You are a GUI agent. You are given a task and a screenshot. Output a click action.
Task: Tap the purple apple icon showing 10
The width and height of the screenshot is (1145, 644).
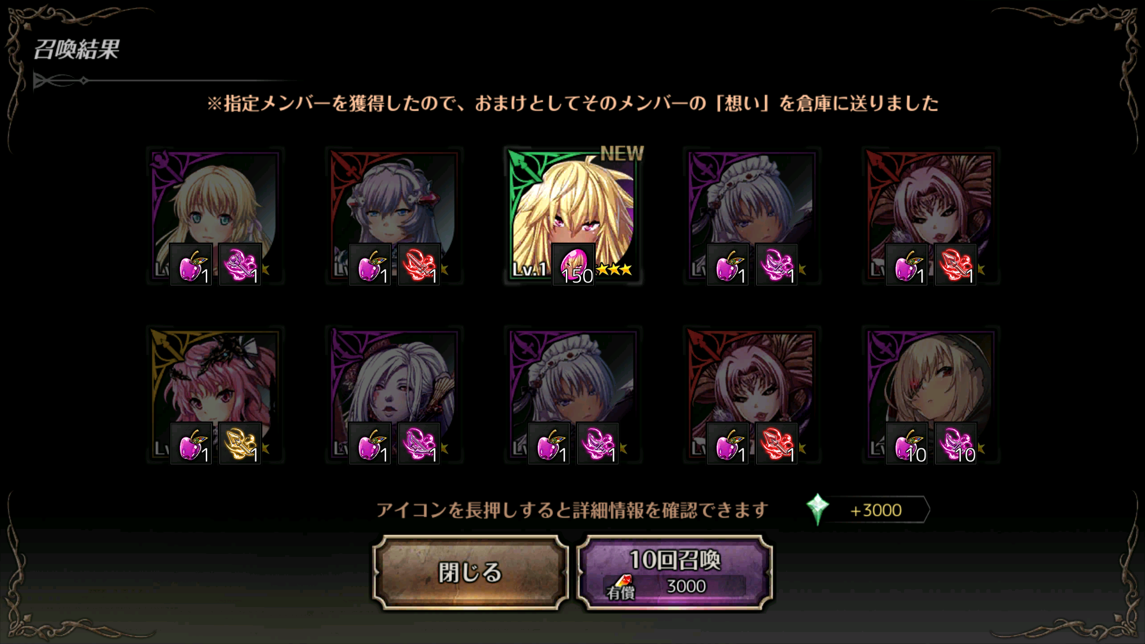906,443
